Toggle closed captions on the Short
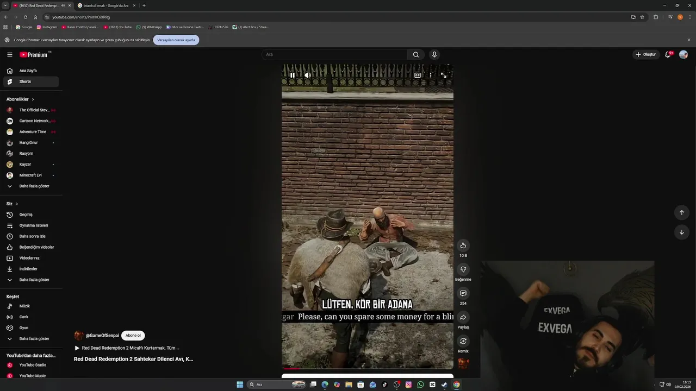 418,75
